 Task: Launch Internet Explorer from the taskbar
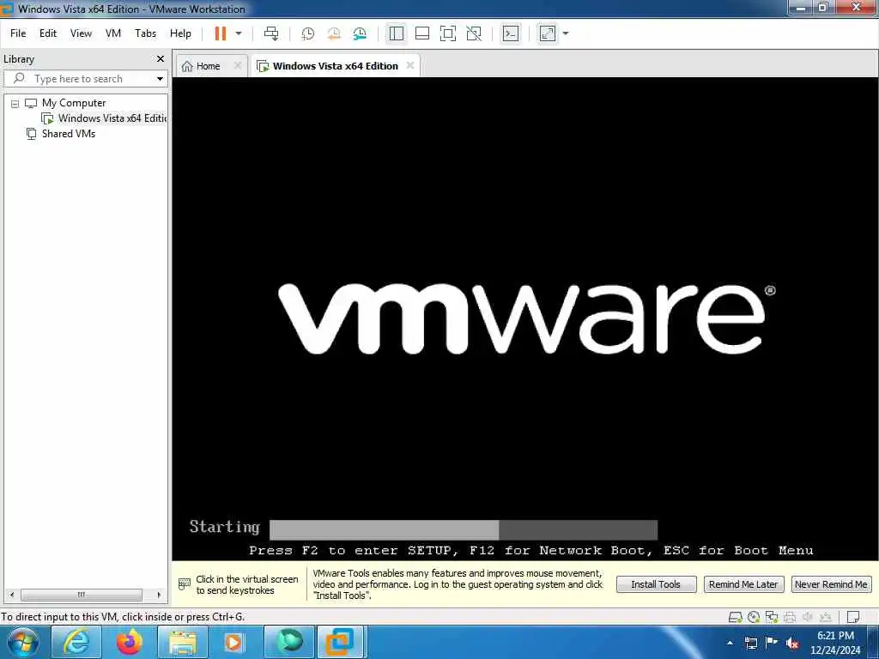tap(76, 642)
